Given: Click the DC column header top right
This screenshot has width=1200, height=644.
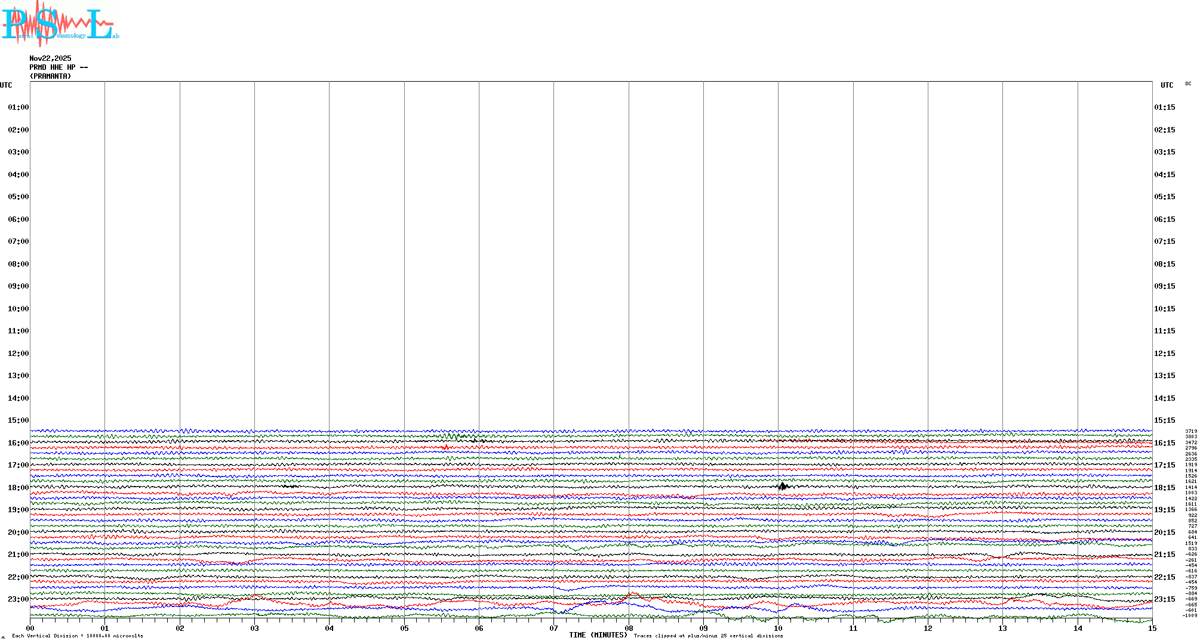Looking at the screenshot, I should 1188,84.
